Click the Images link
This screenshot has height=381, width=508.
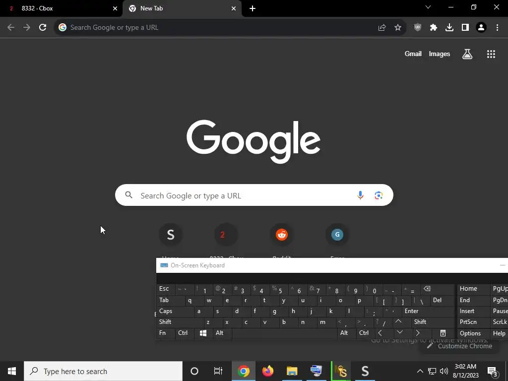click(440, 54)
